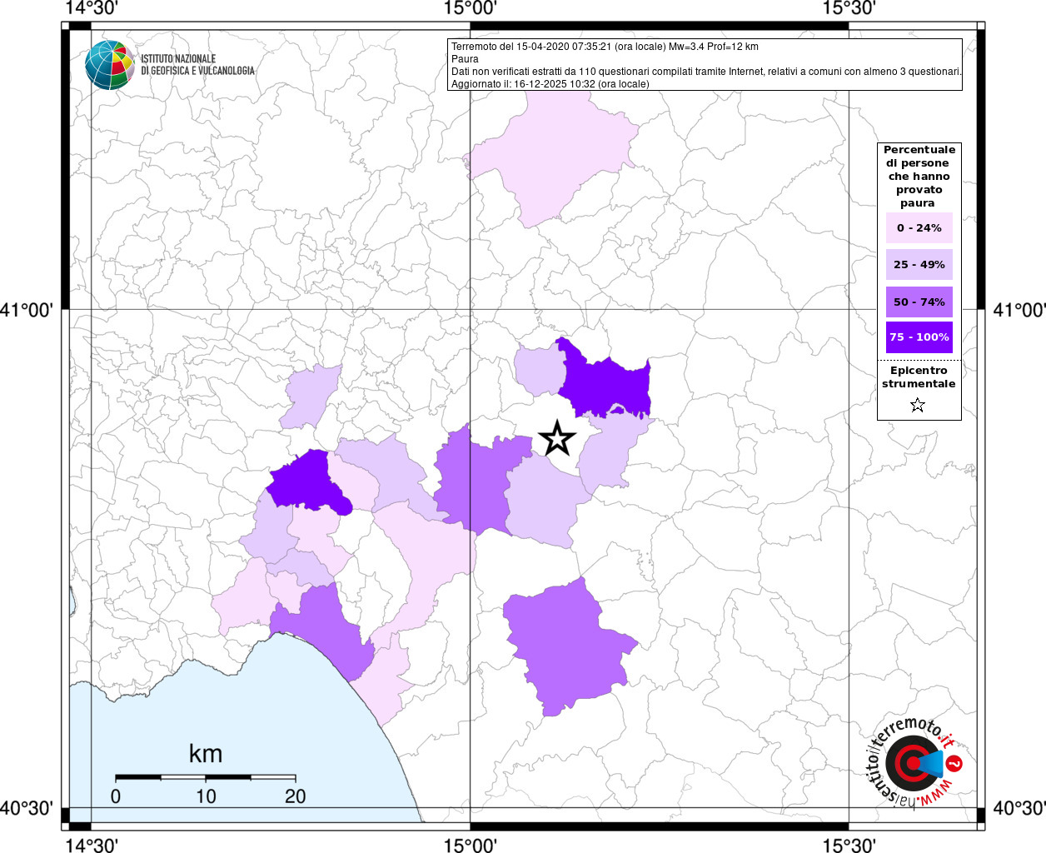
Task: Click the Istituto Nazionale di Geofisica text
Action: point(197,65)
